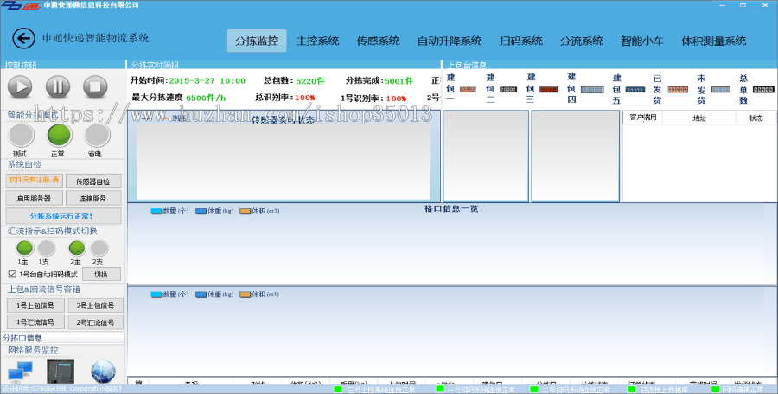
Task: Click 分拣口信息 field
Action: [x=63, y=338]
